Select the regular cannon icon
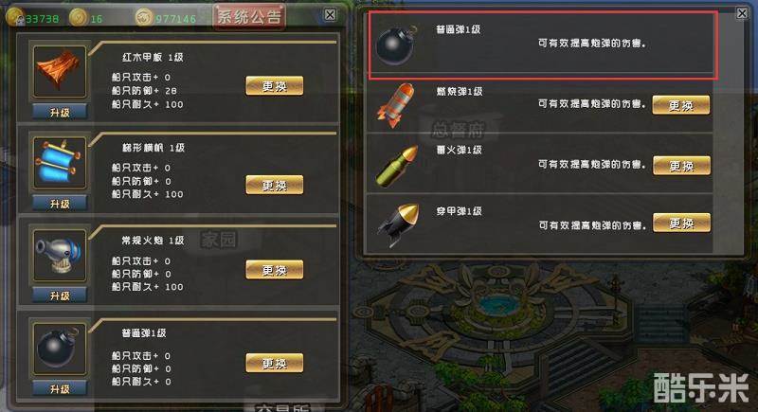The image size is (758, 412). click(x=59, y=256)
